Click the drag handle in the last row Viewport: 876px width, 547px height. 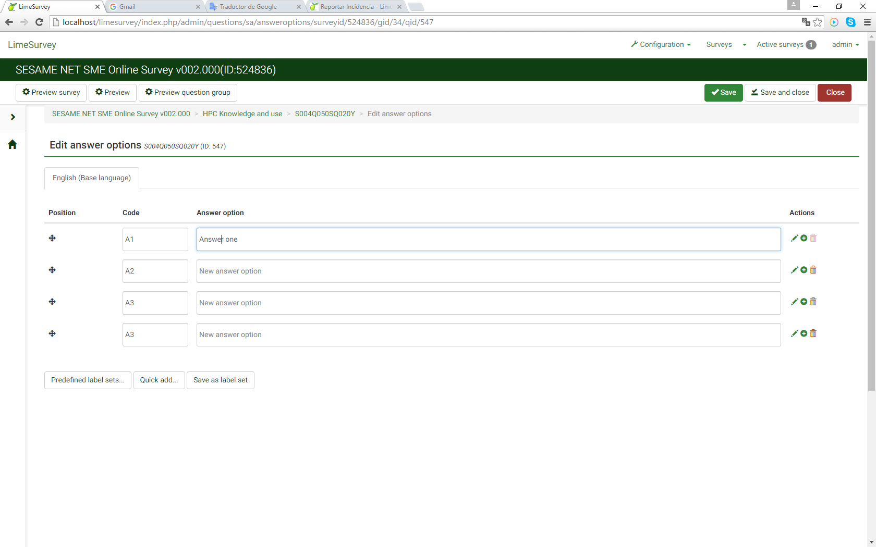[x=52, y=334]
